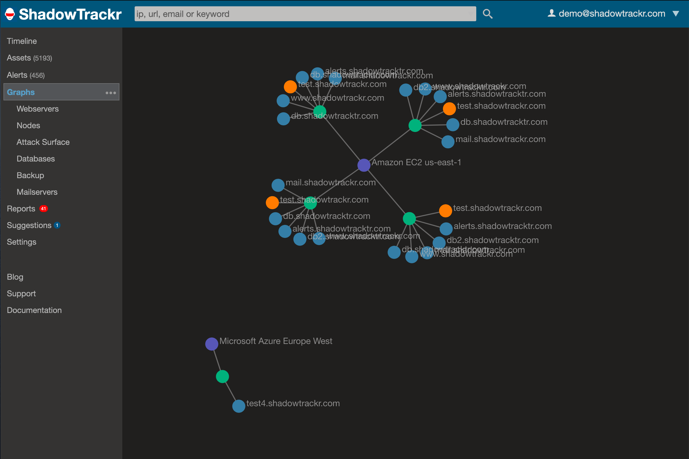Image resolution: width=689 pixels, height=459 pixels.
Task: Click the red badge showing 41 reports
Action: point(43,209)
